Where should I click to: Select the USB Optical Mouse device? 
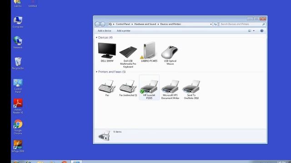pos(170,52)
